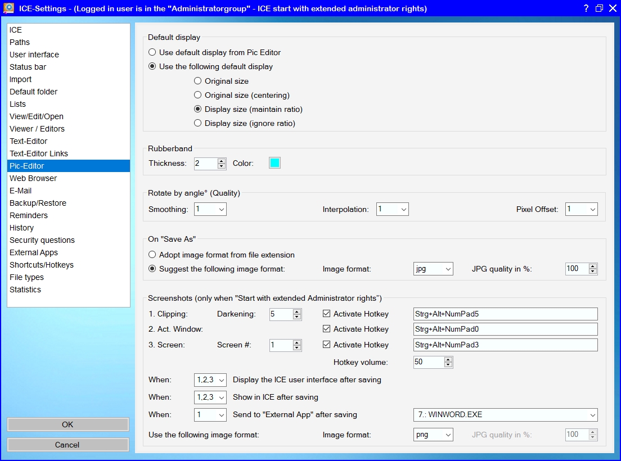Uncheck Activate Hotkey for Clipping
This screenshot has width=621, height=461.
point(327,314)
